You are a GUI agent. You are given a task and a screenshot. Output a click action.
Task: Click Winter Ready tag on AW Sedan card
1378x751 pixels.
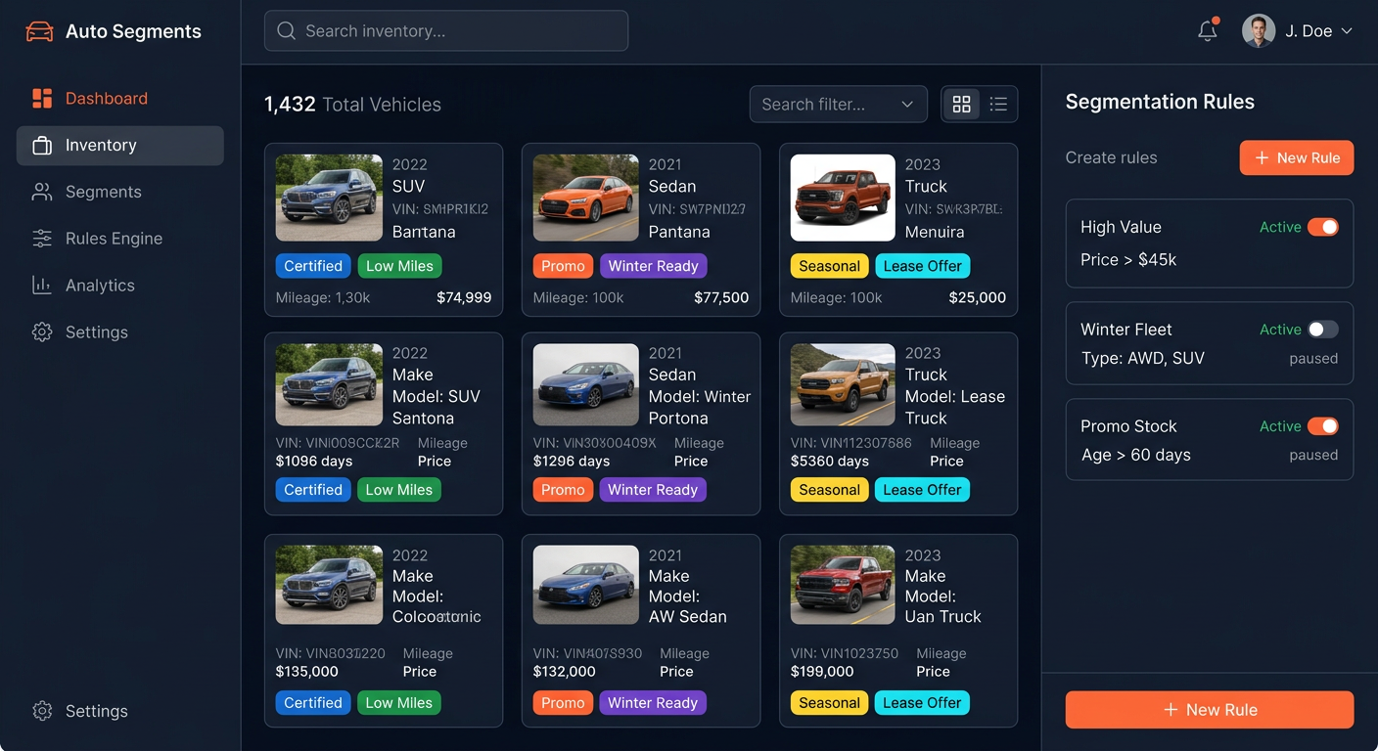[653, 703]
